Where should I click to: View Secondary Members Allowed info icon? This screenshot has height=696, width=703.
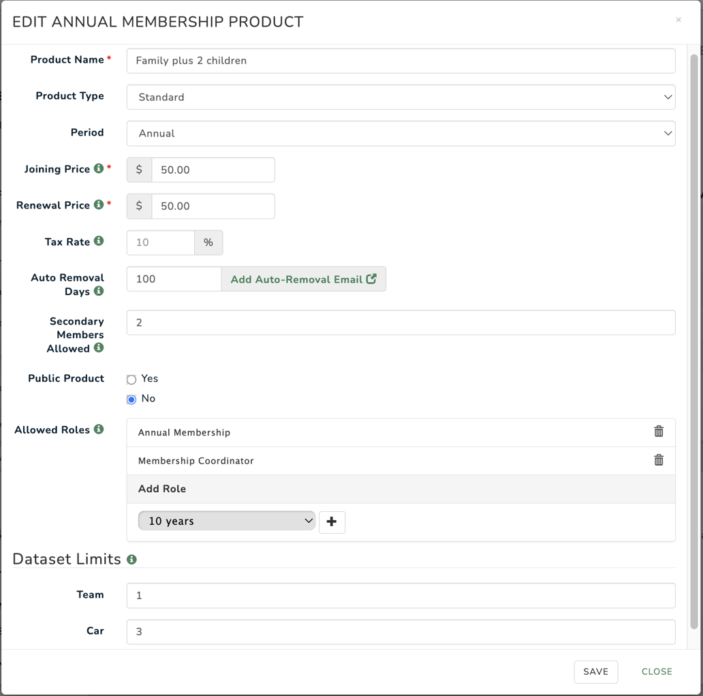point(99,348)
